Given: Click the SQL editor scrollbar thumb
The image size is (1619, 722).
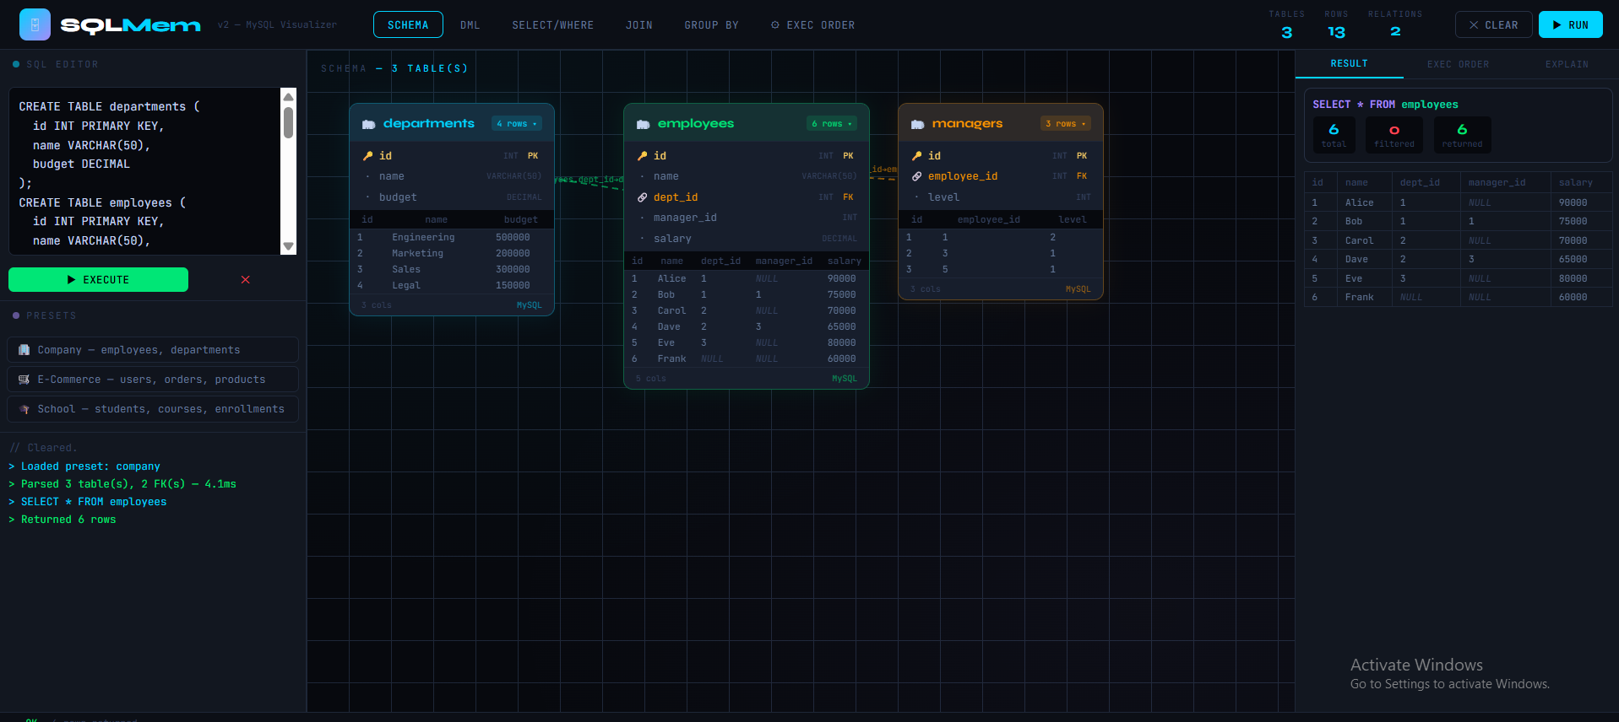Looking at the screenshot, I should pos(288,122).
